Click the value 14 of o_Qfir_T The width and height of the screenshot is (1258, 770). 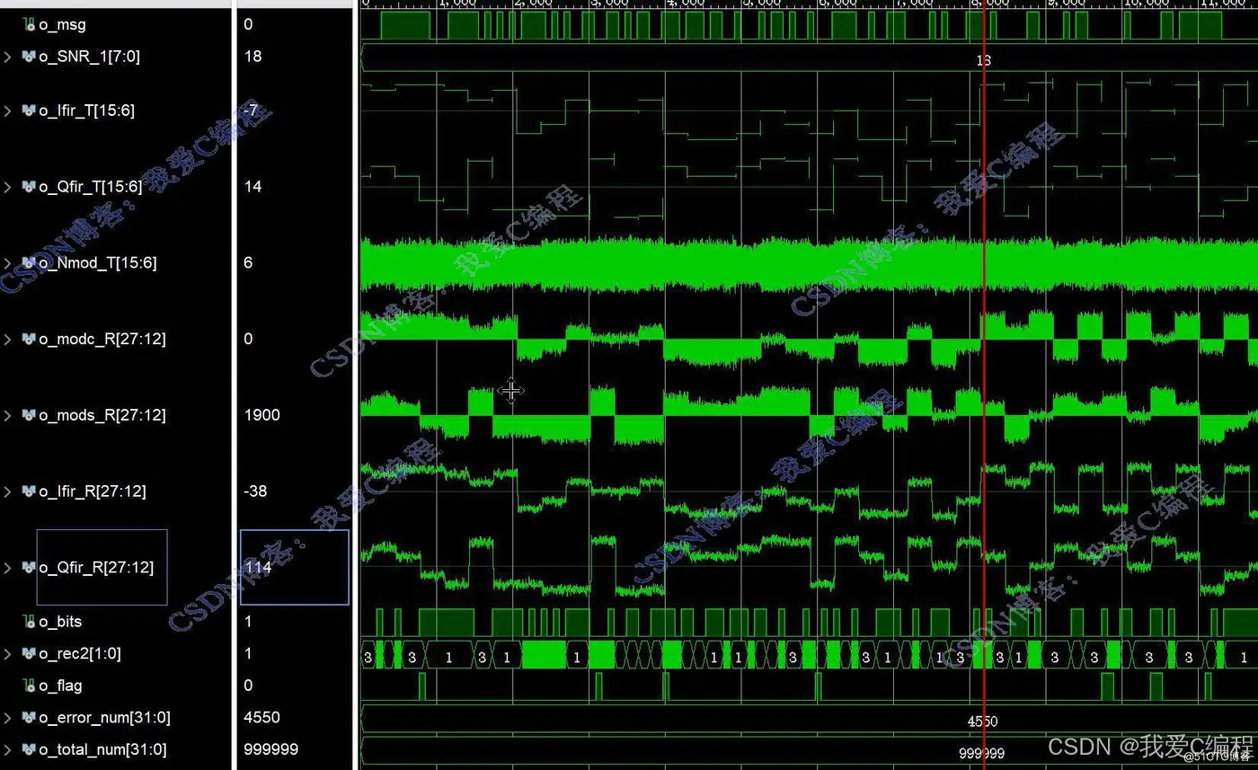252,187
